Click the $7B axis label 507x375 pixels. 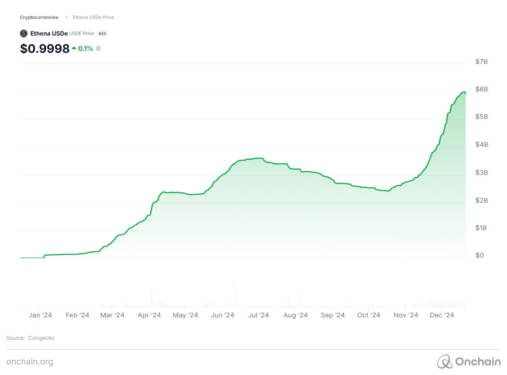pos(481,62)
